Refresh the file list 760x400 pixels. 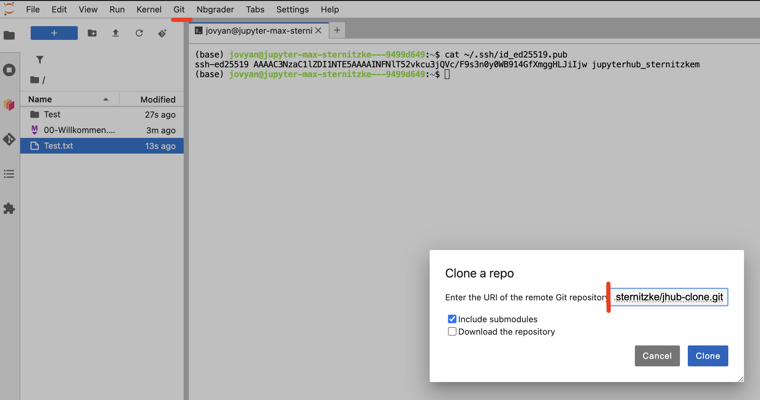tap(139, 33)
